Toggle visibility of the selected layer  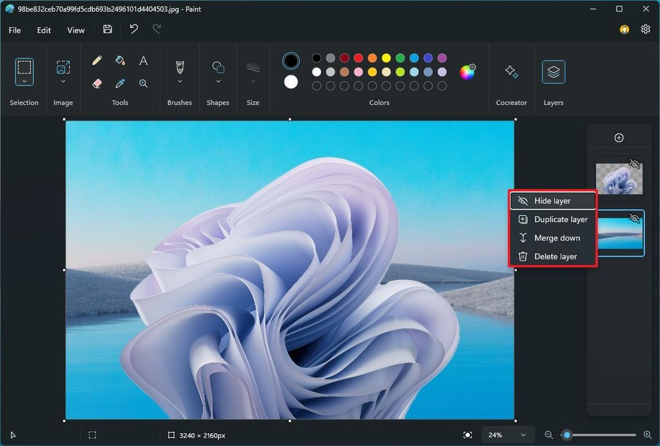click(634, 218)
